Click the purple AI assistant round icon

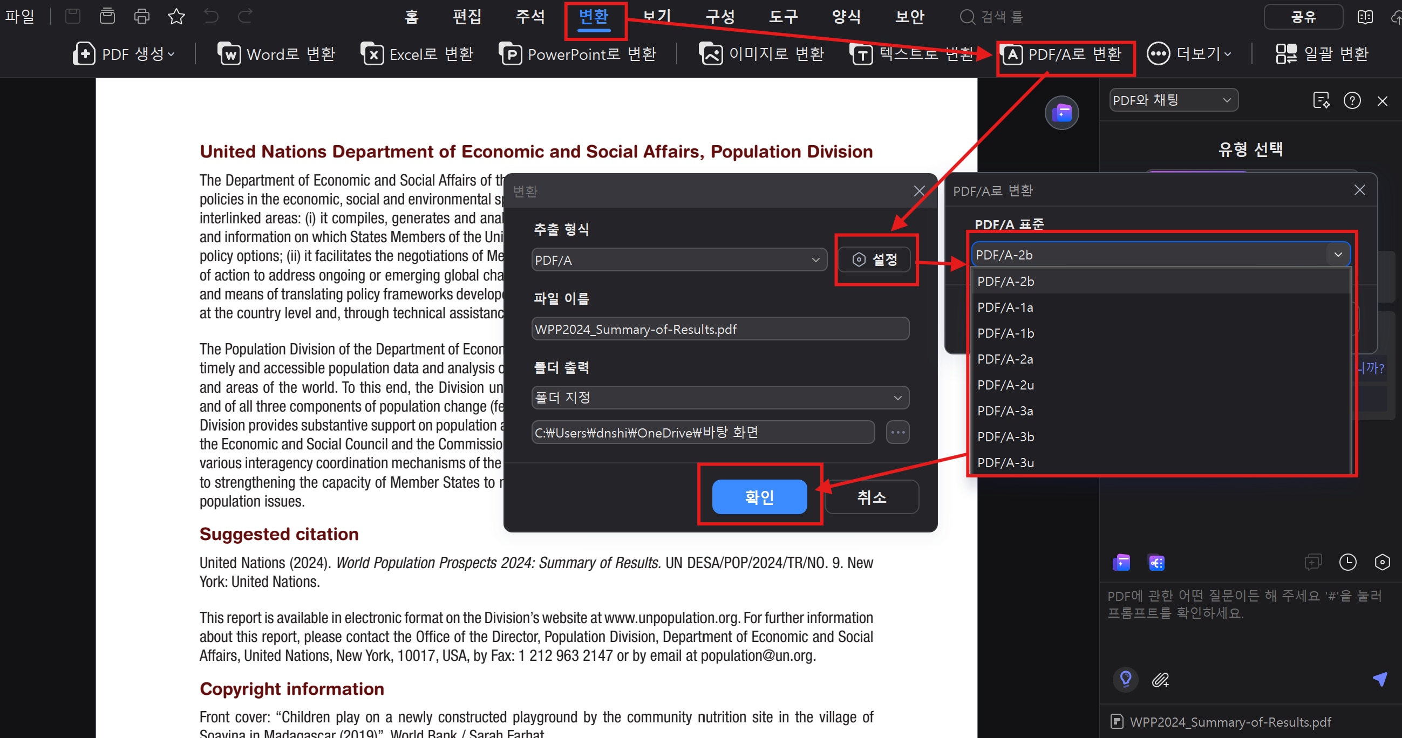tap(1061, 113)
